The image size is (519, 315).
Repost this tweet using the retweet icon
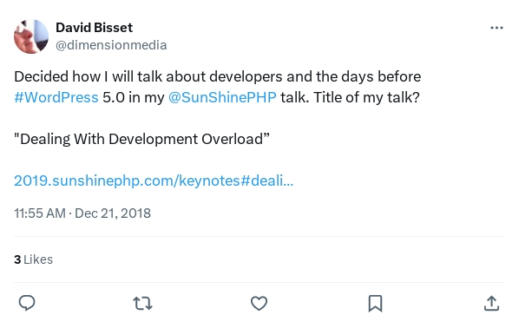tap(142, 303)
